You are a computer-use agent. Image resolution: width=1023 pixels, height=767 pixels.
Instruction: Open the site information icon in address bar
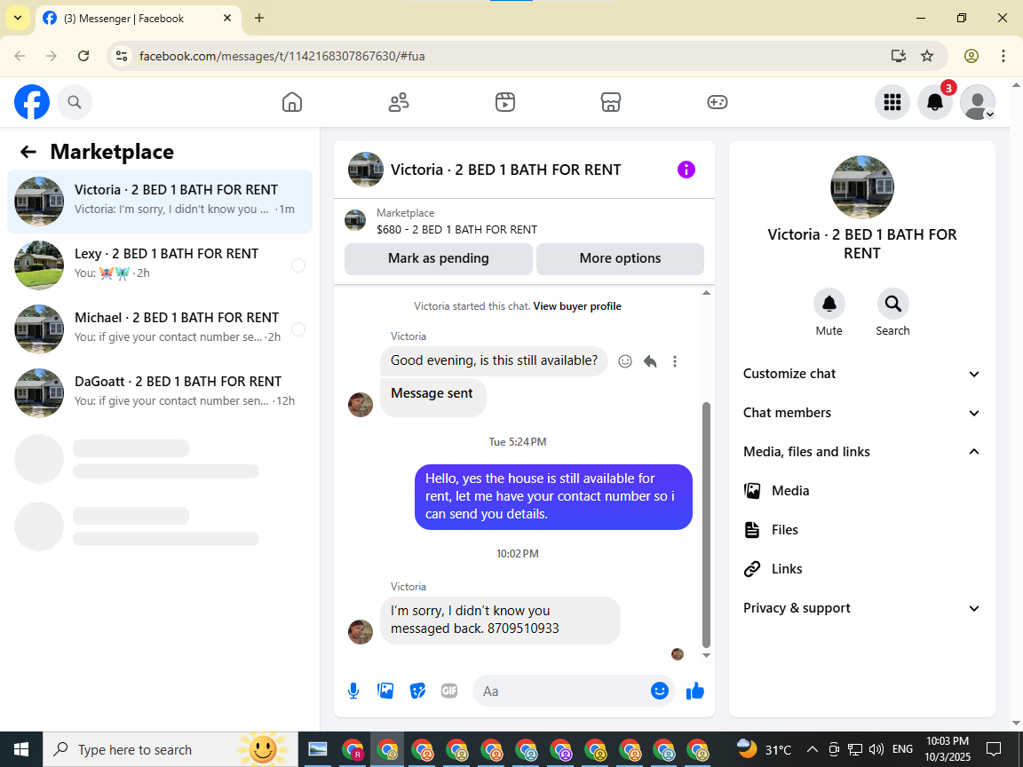(x=122, y=56)
